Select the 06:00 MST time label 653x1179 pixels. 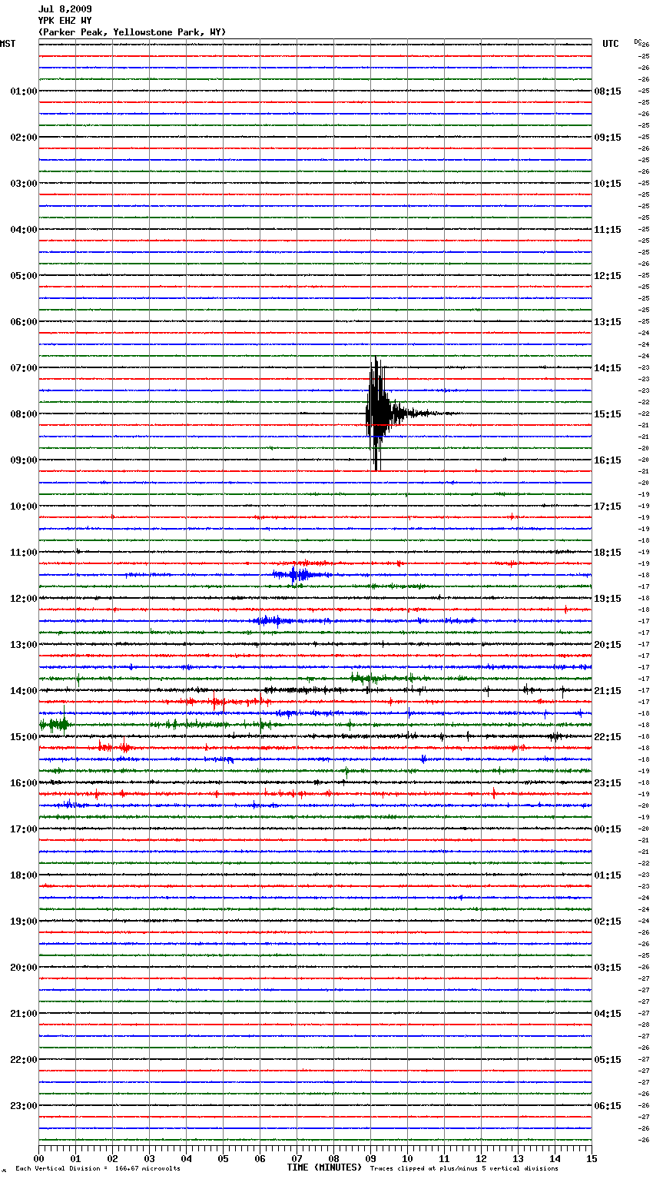pos(24,322)
